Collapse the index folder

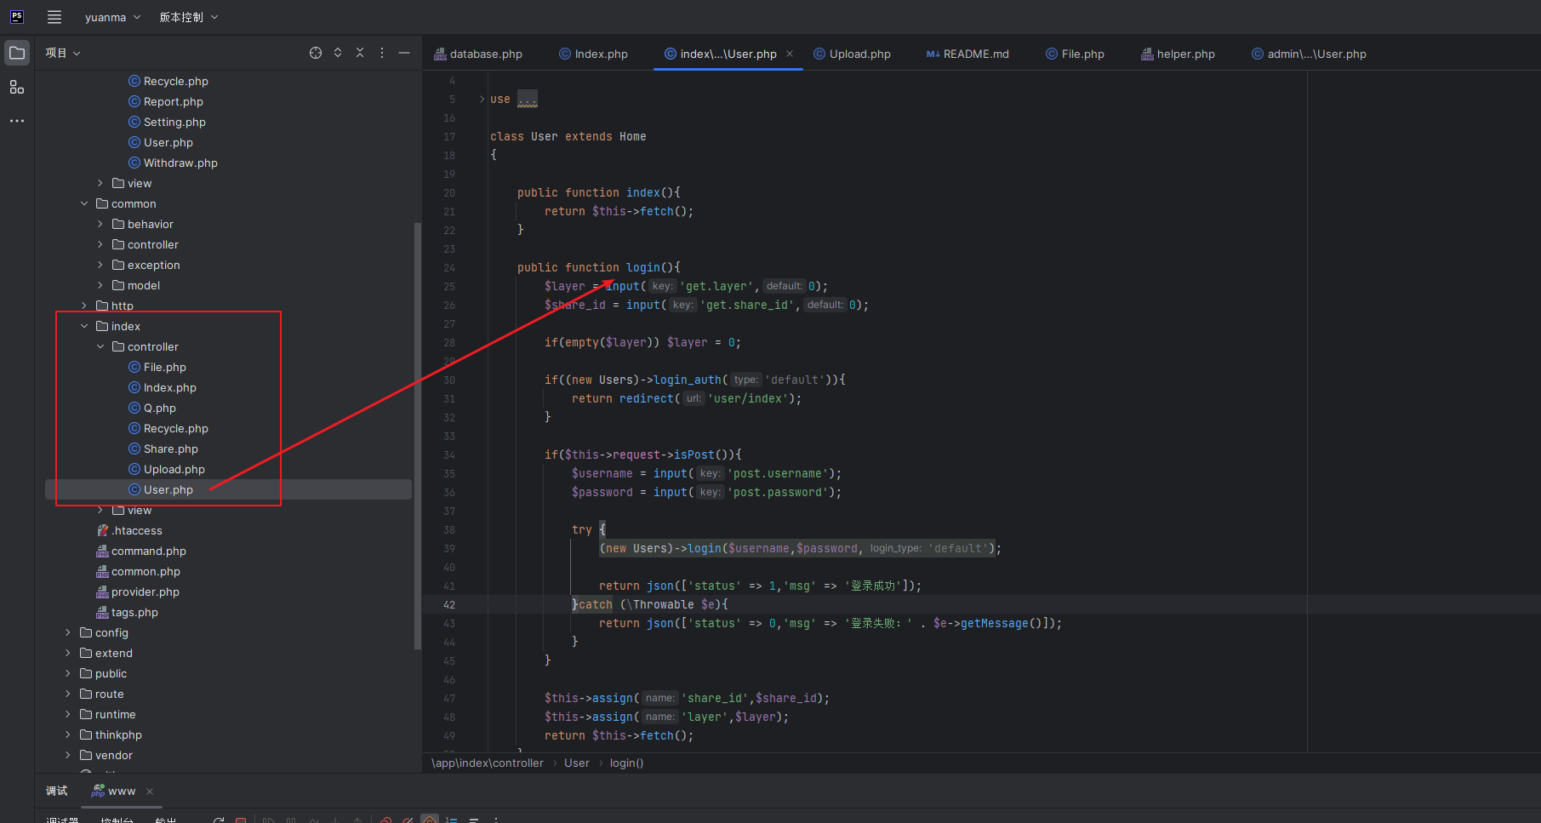84,326
